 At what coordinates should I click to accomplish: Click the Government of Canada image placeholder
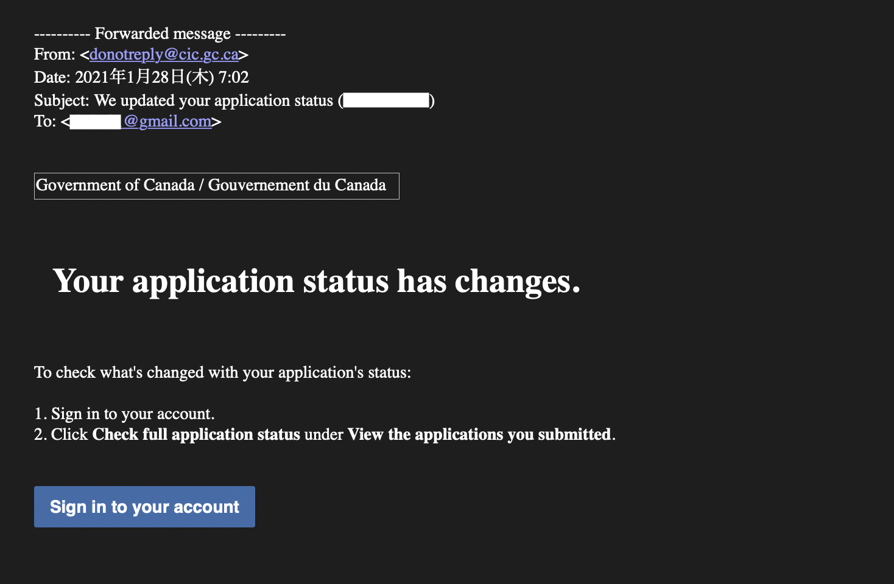(x=217, y=186)
